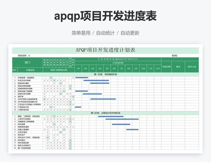Click the 4月 month header
Image resolution: width=211 pixels, height=162 pixels.
pyautogui.click(x=100, y=68)
